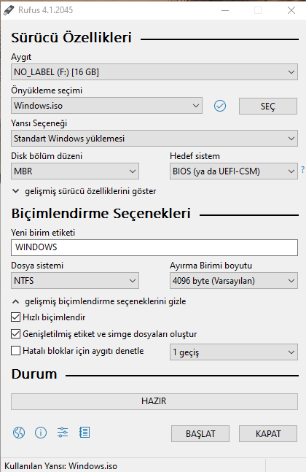Open the language selection globe icon

pyautogui.click(x=19, y=433)
